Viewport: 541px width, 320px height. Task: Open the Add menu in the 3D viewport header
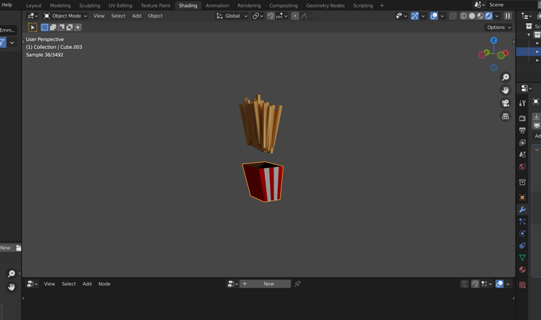(136, 16)
